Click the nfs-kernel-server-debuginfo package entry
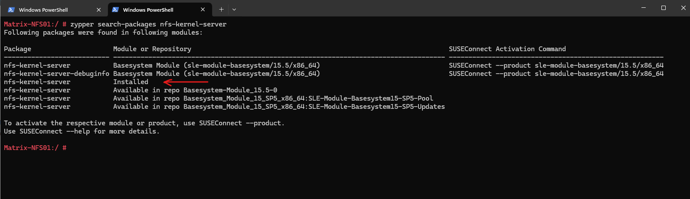Screen dimensions: 690x199 click(x=56, y=74)
